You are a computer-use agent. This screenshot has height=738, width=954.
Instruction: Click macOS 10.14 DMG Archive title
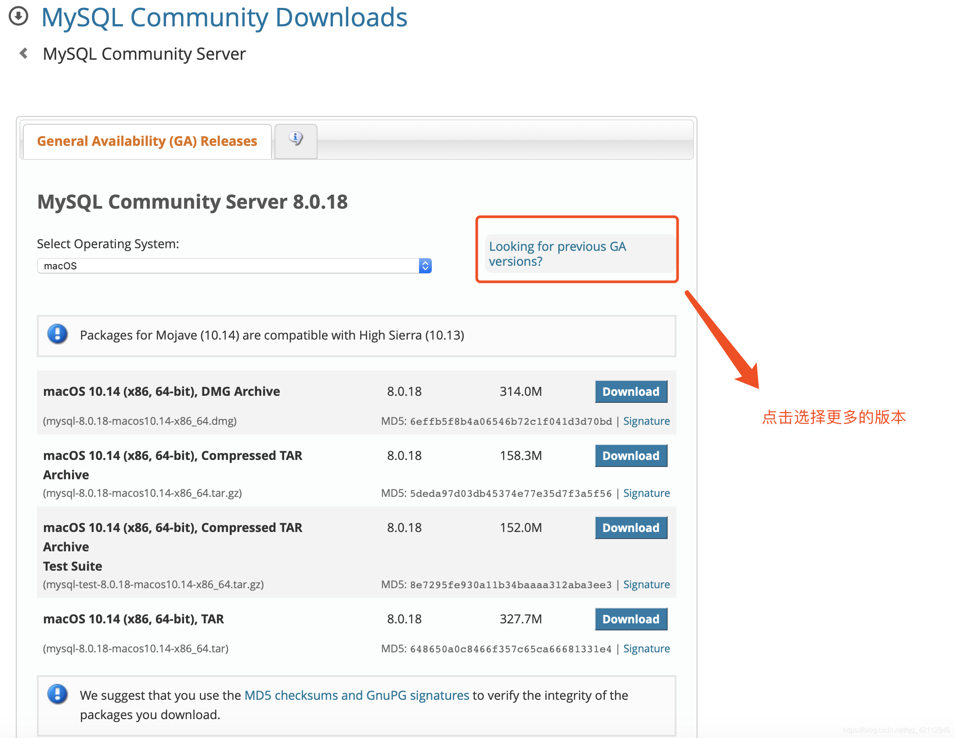(161, 391)
